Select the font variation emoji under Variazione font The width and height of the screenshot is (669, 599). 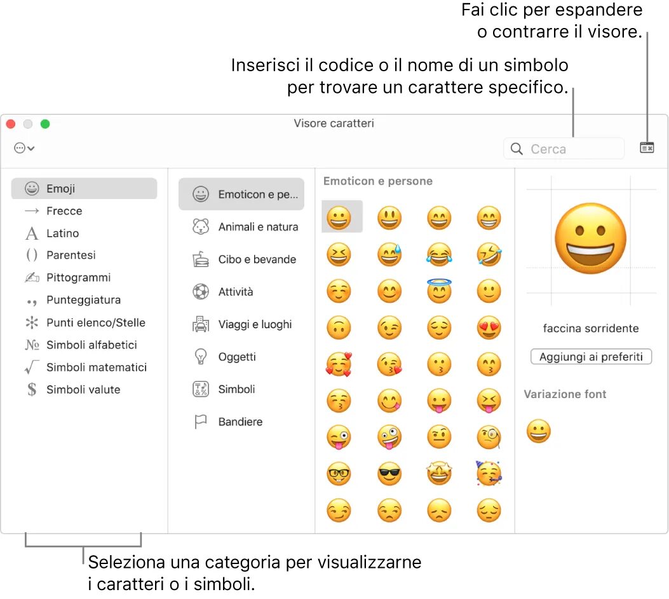coord(539,430)
